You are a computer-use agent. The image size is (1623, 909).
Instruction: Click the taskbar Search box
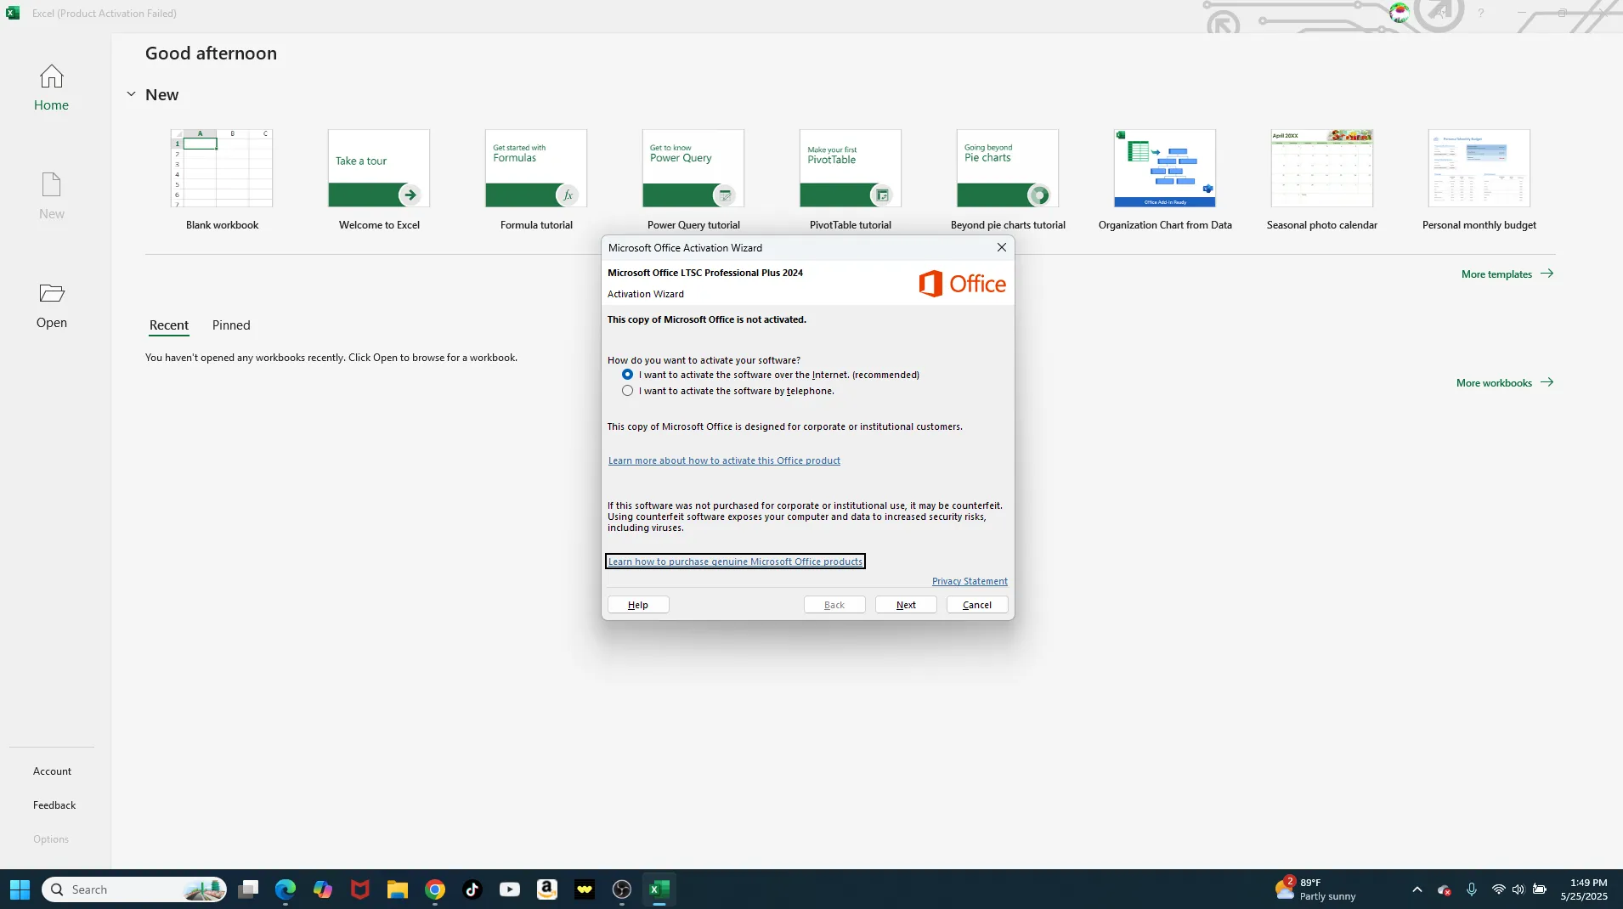tap(134, 889)
